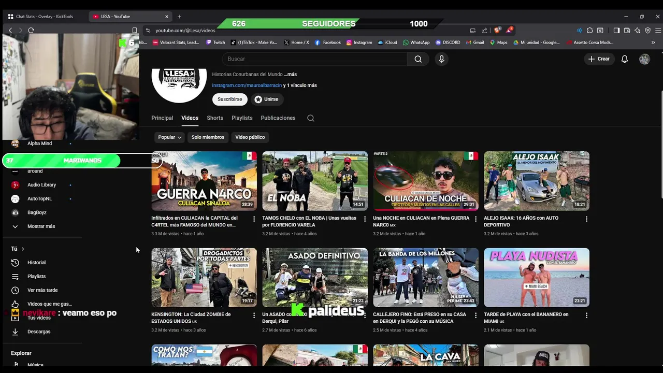Open EL NOBA video thumbnail

(315, 181)
